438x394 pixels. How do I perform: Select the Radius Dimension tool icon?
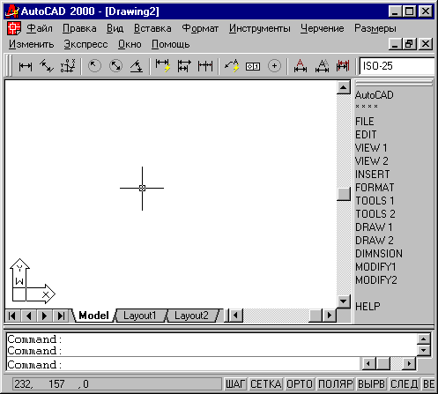point(94,66)
